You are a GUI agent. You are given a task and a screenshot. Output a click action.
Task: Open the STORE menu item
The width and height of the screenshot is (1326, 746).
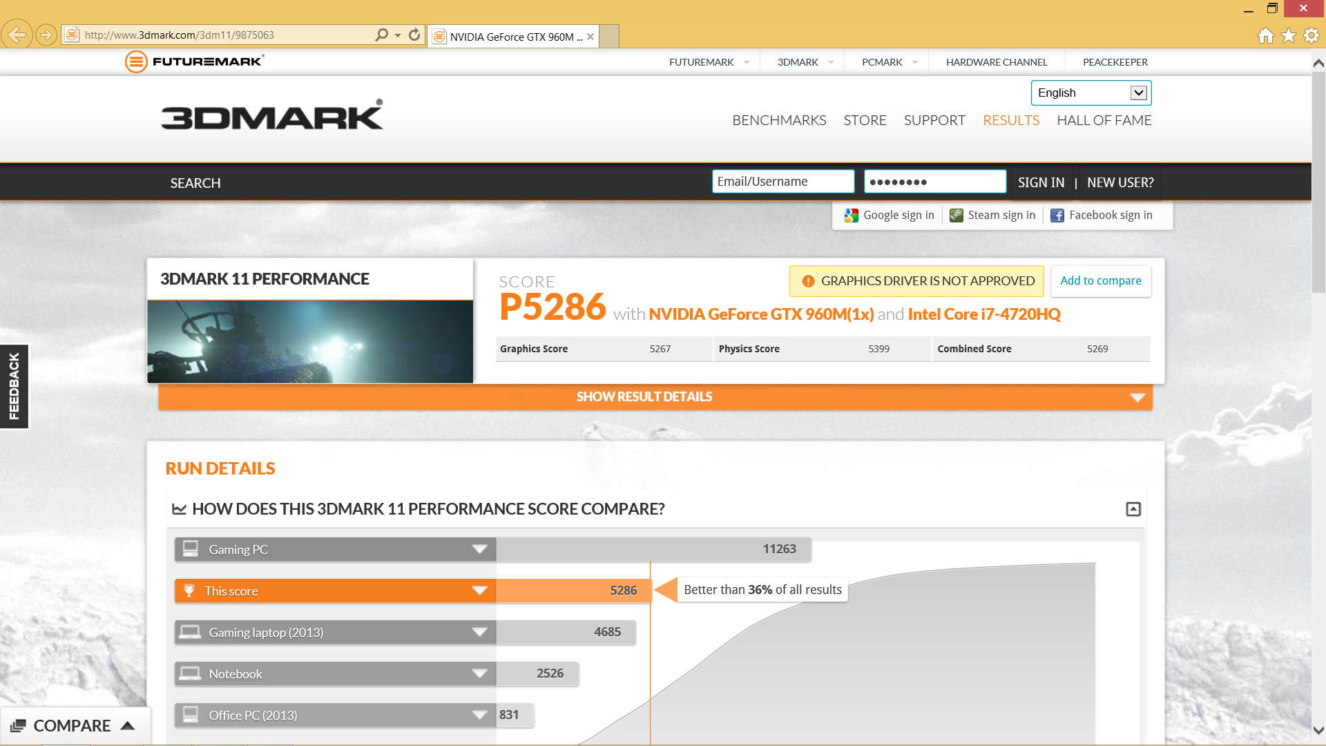click(x=865, y=120)
